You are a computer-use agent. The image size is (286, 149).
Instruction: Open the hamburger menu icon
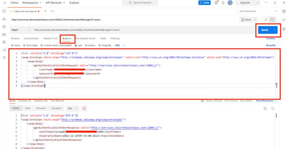[x=5, y=3]
